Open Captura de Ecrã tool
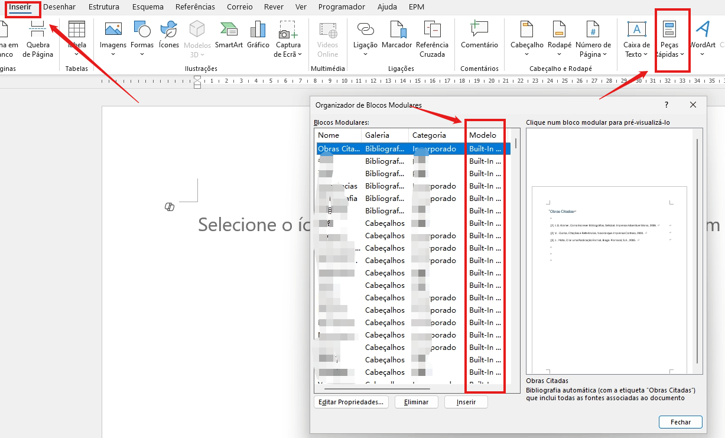 (288, 39)
